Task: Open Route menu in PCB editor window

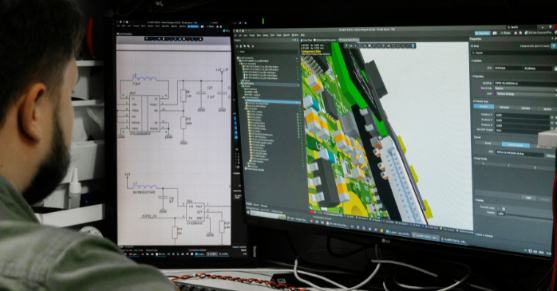Action: tap(278, 35)
